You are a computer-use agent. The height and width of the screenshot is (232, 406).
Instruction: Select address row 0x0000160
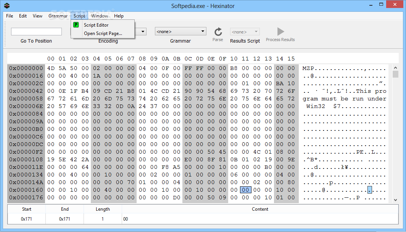click(x=26, y=190)
